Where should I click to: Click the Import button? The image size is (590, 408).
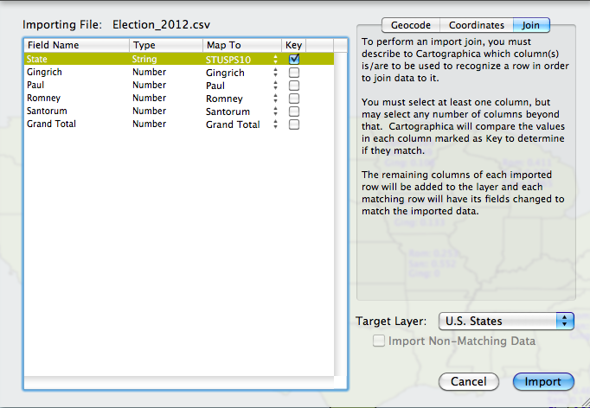[x=542, y=381]
